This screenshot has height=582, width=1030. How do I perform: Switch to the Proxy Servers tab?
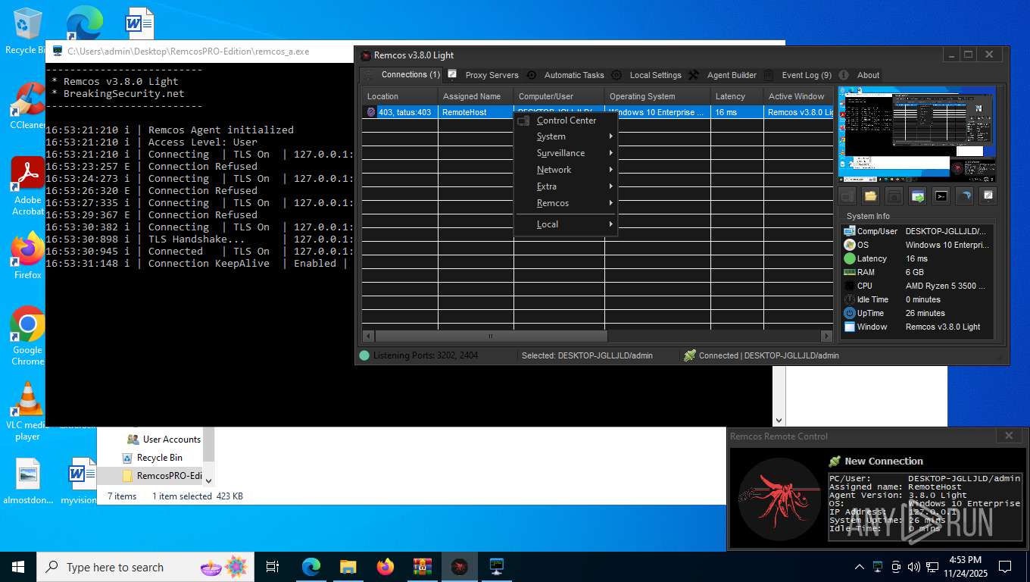[483, 75]
